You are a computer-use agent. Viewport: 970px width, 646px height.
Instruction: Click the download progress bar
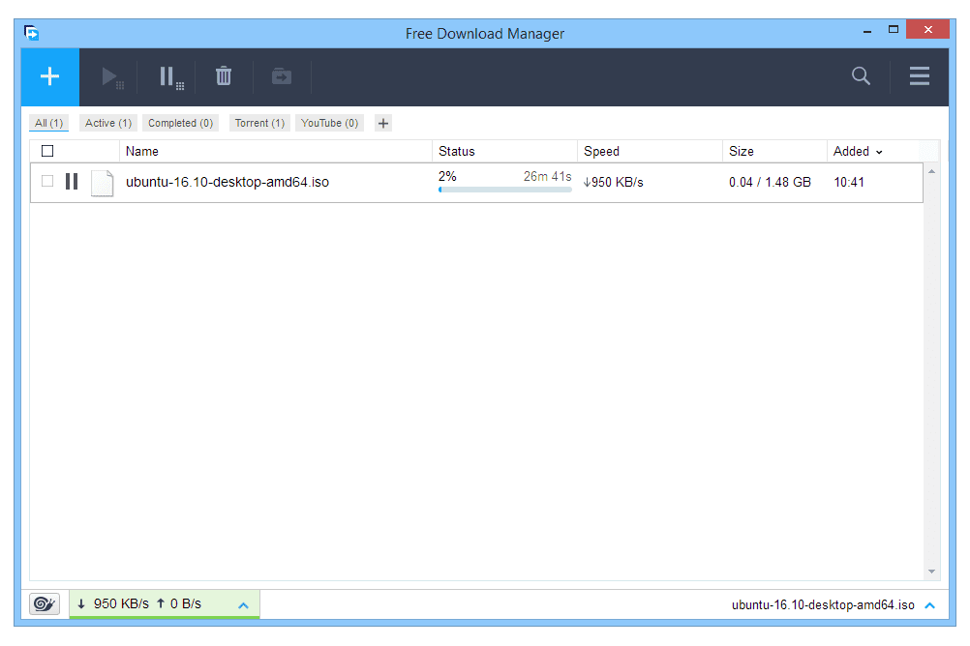[x=504, y=190]
